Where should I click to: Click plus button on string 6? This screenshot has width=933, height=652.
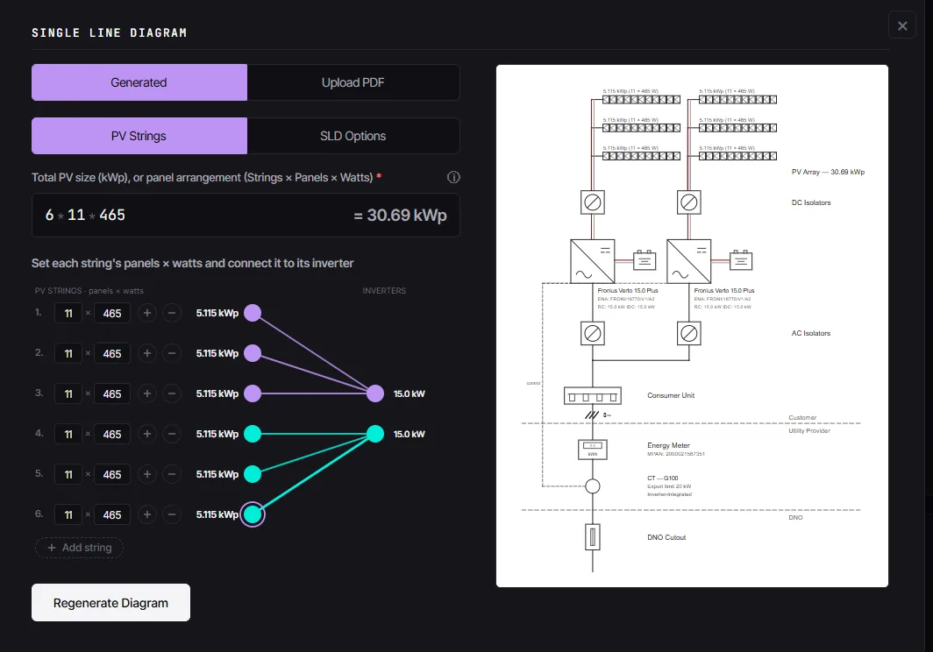[147, 515]
